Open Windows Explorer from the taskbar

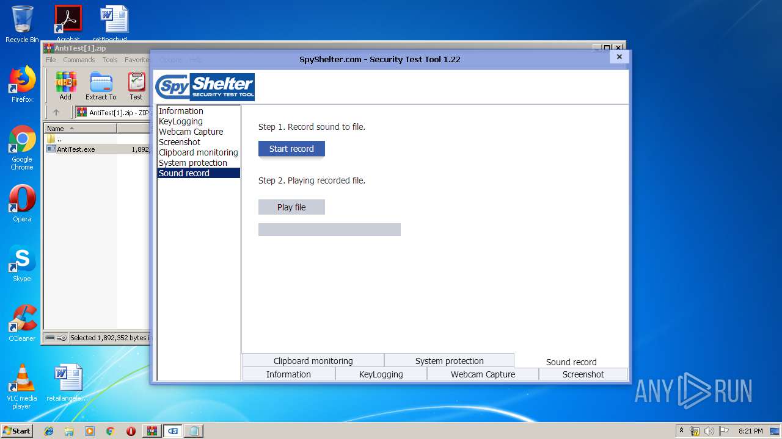click(69, 431)
